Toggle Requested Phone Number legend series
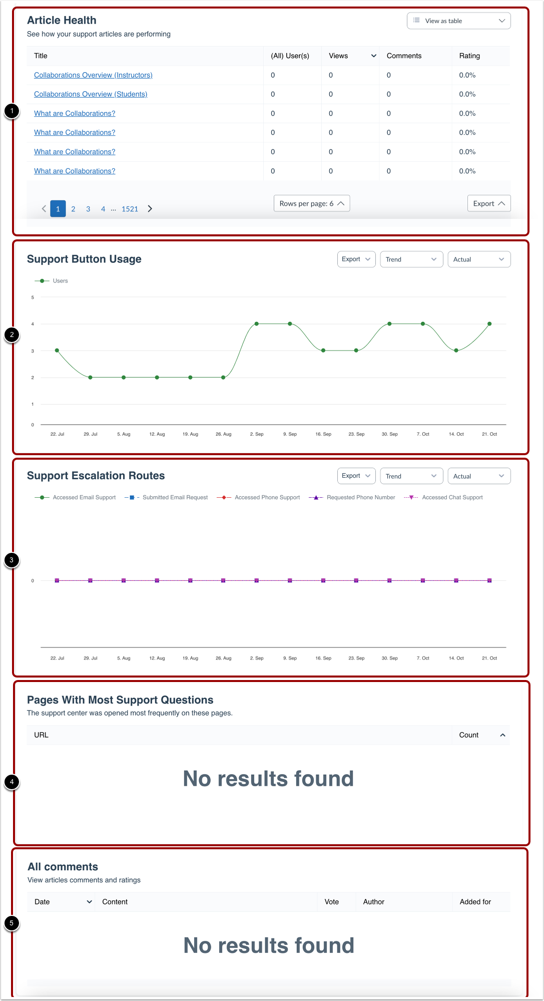 (352, 498)
